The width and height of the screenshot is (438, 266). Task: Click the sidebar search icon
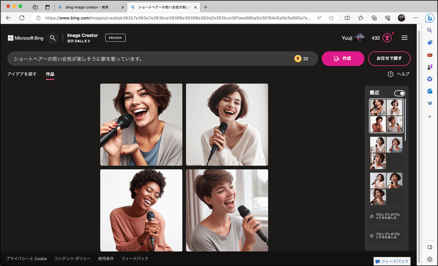click(x=430, y=31)
